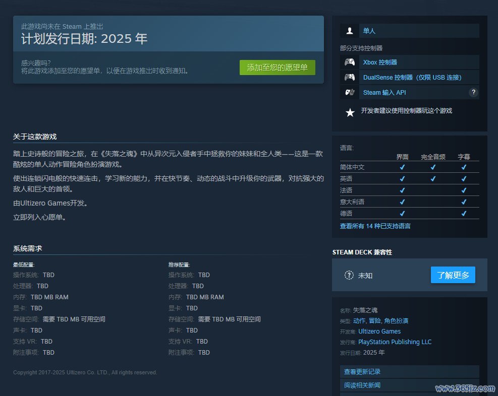Click the 字幕 column header
Image resolution: width=498 pixels, height=396 pixels.
click(464, 157)
